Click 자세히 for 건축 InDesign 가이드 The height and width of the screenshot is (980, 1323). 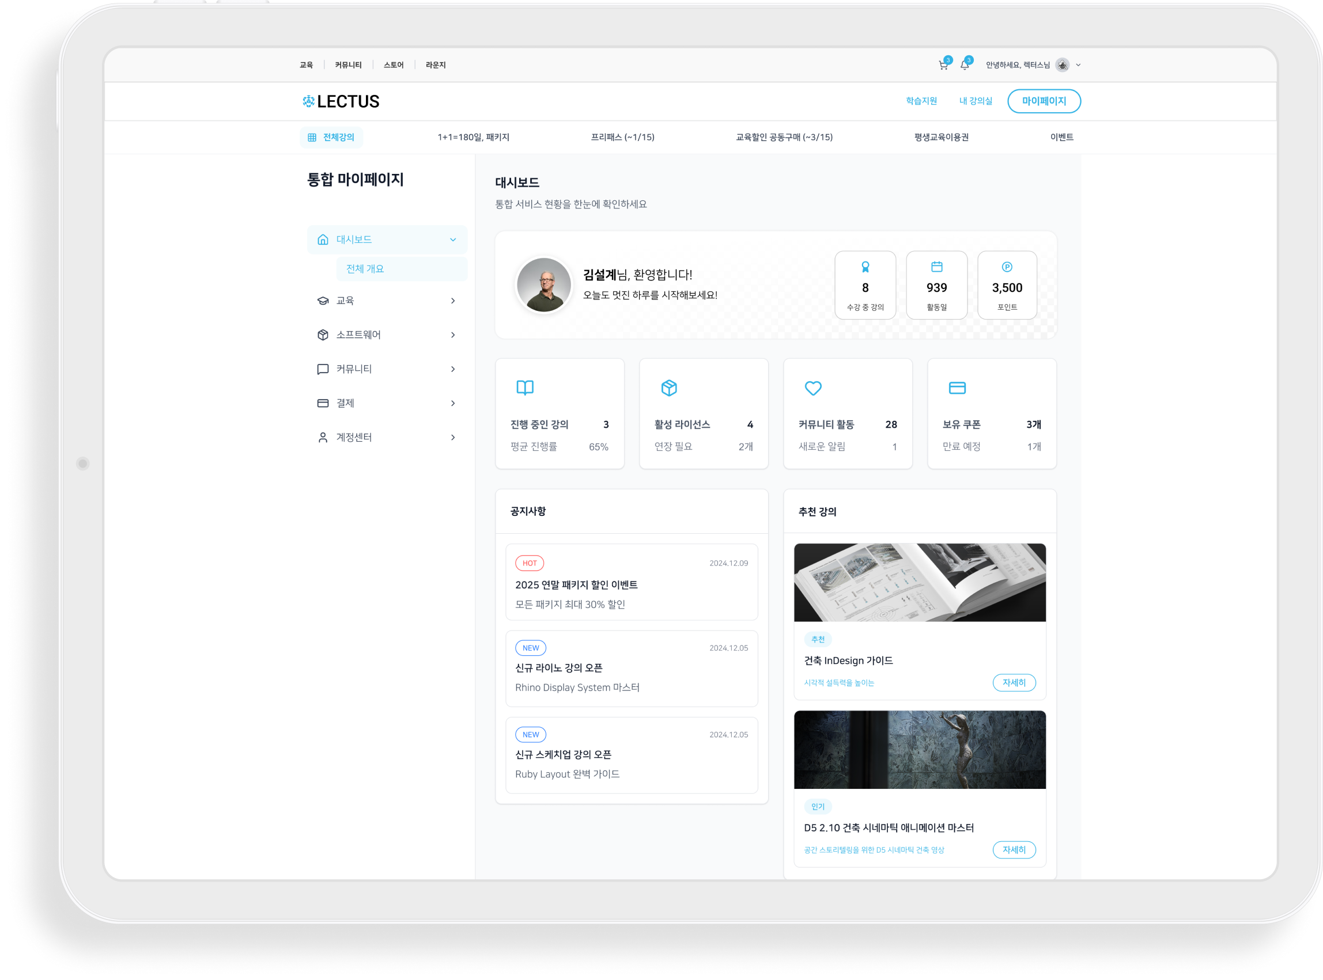[x=1014, y=683]
